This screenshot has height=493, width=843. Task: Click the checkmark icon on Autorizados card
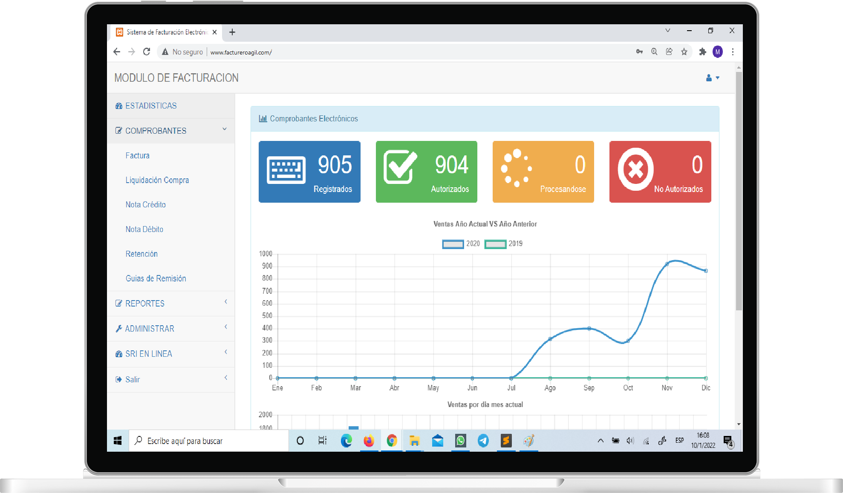tap(400, 167)
